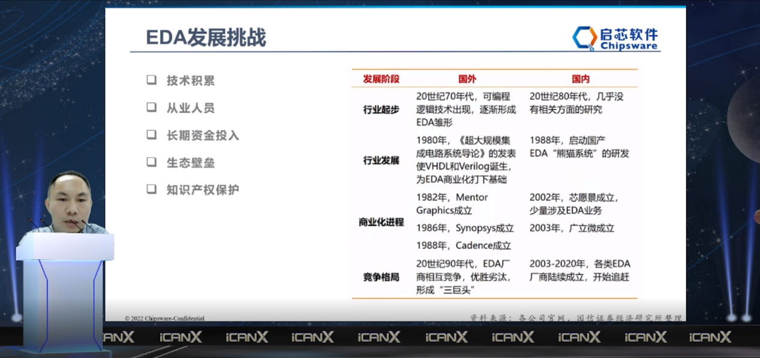
Task: Select the slide title EDA发展挑战
Action: pos(206,38)
